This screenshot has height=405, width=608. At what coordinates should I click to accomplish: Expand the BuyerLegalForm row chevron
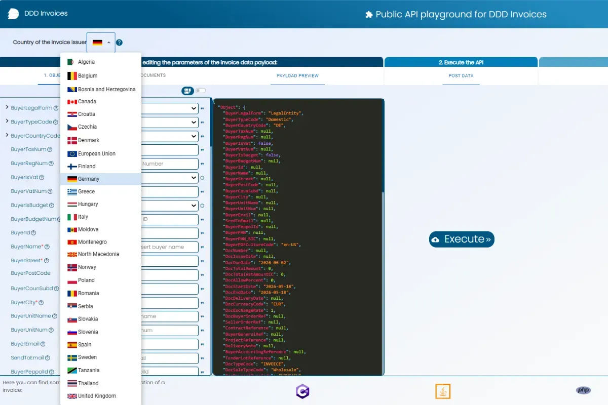[7, 108]
